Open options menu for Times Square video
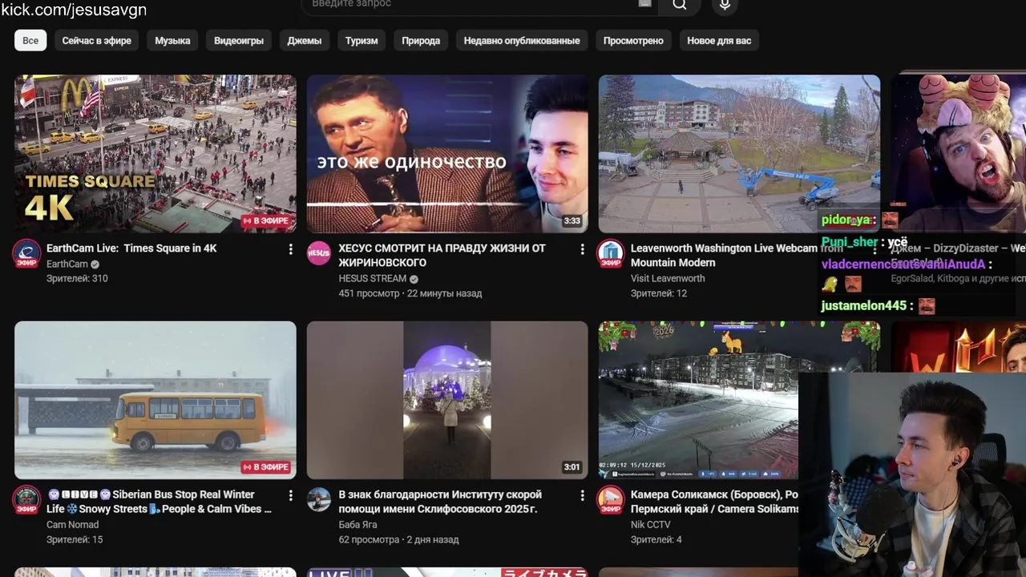 291,249
